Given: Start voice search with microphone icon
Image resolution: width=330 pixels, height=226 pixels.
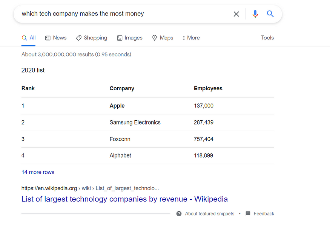Looking at the screenshot, I should (x=255, y=14).
